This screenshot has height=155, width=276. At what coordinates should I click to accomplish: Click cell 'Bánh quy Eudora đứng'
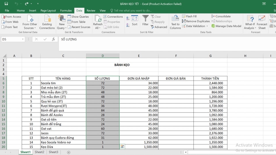pos(63,137)
